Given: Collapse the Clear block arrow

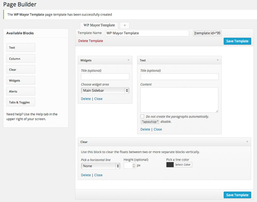Looking at the screenshot, I should pyautogui.click(x=247, y=142).
